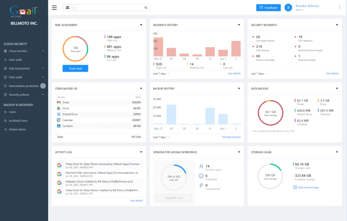Screen dimensions: 347x221
Task: Open the three-dot options menu
Action: 339,8
